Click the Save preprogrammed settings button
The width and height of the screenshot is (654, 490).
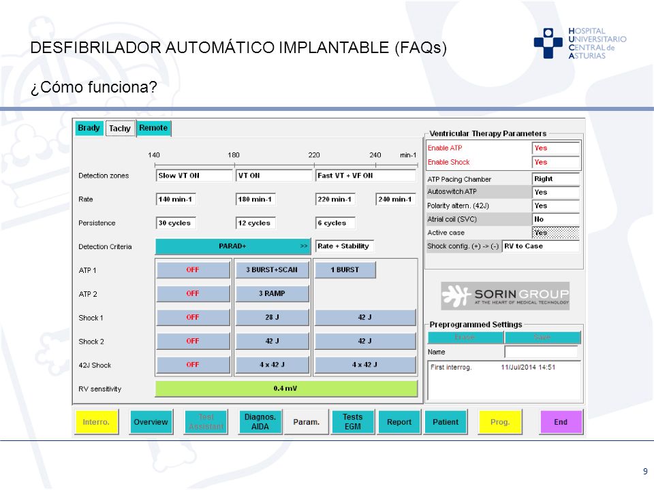point(543,337)
